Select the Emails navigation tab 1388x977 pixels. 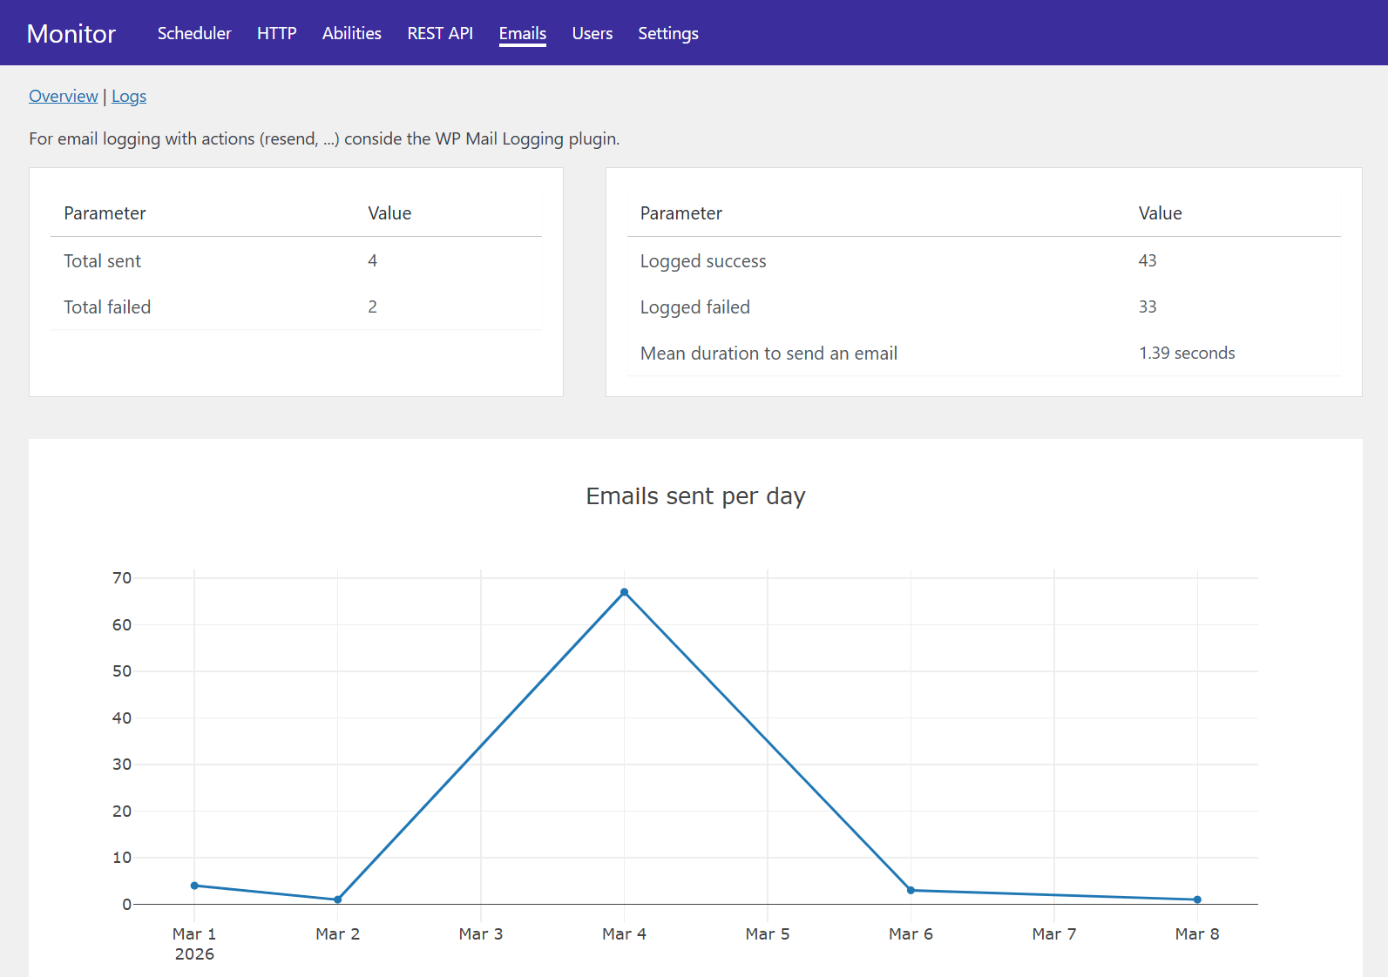coord(522,33)
